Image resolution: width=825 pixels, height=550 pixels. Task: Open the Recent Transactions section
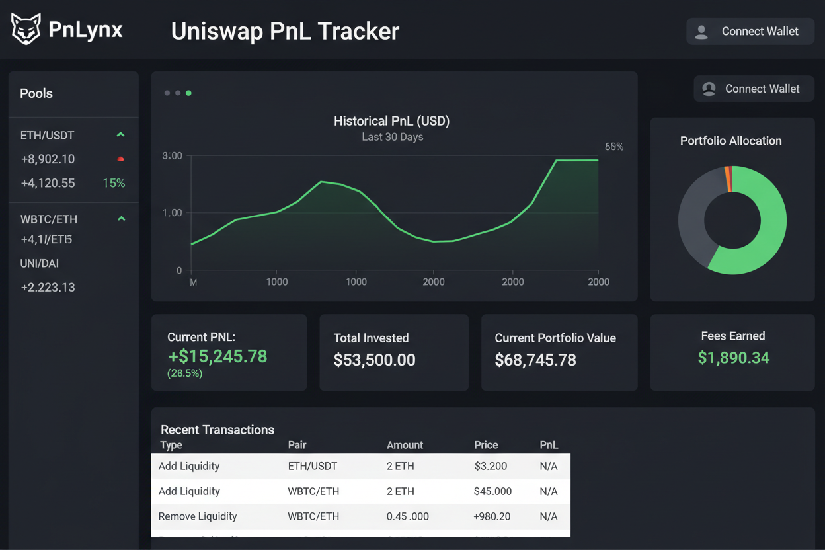click(x=217, y=430)
